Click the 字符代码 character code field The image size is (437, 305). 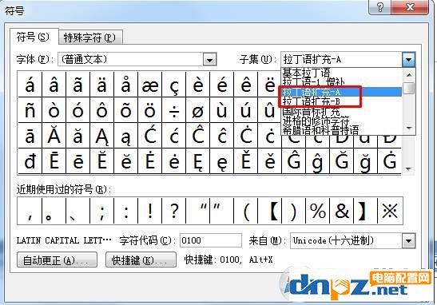211,240
